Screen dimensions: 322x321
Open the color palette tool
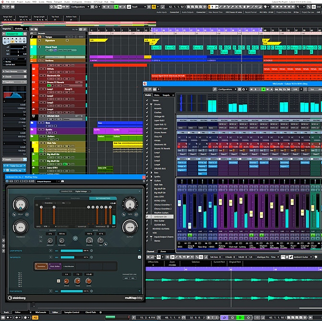coord(265,7)
